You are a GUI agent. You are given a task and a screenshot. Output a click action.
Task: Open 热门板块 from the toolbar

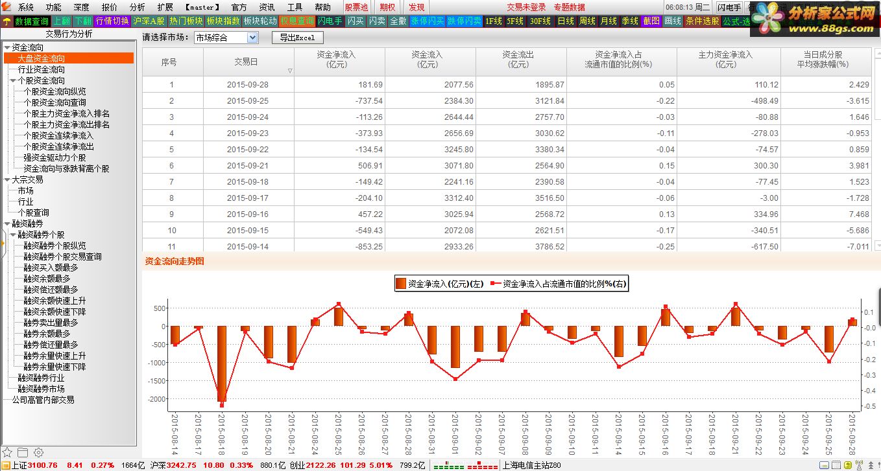pyautogui.click(x=186, y=21)
